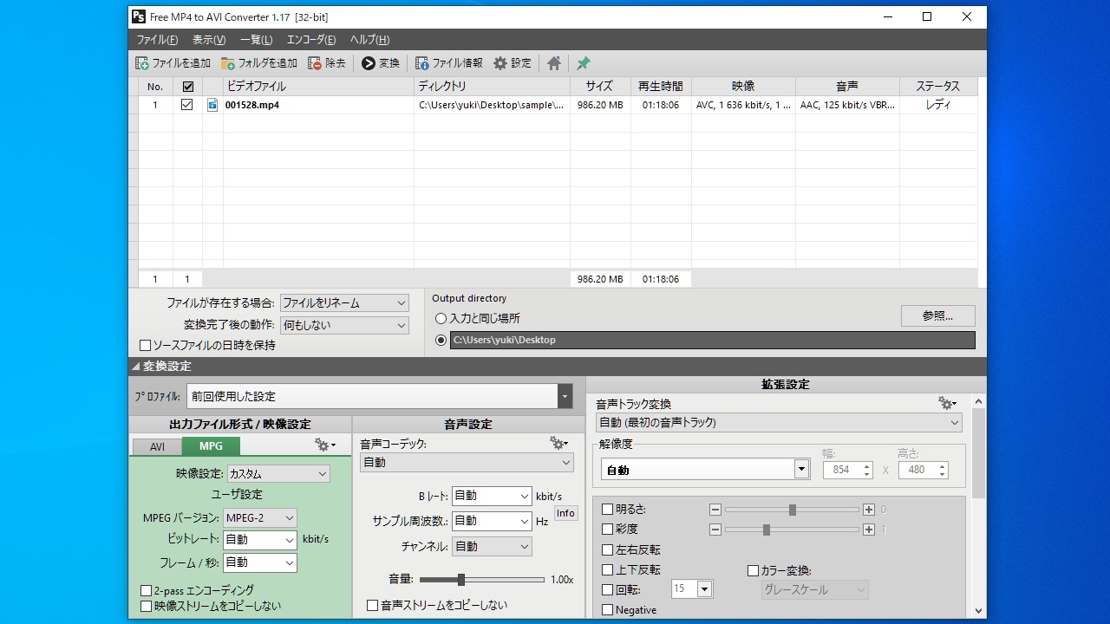Select the same-location-as-input (入力と同じ場所) radio button

pos(441,319)
